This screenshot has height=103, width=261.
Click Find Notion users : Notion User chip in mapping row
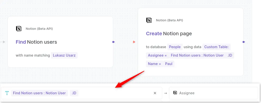pyautogui.click(x=39, y=93)
